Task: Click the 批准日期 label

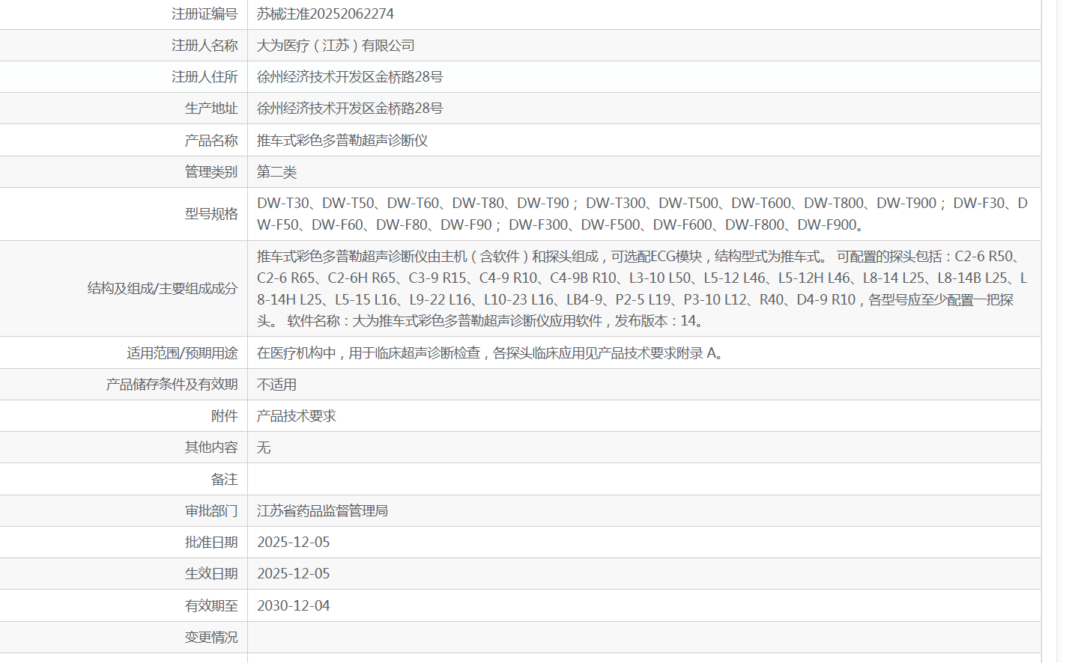Action: pyautogui.click(x=211, y=543)
